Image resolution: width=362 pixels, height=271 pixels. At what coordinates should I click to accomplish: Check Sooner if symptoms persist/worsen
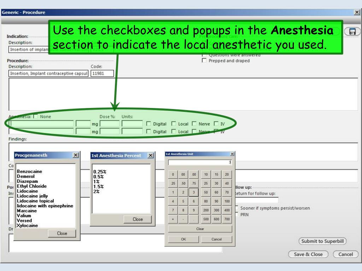pyautogui.click(x=237, y=208)
